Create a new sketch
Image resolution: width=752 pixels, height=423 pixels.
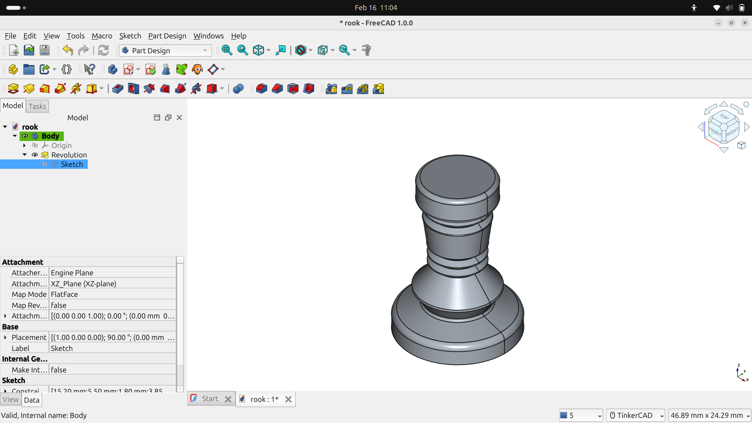click(x=128, y=69)
